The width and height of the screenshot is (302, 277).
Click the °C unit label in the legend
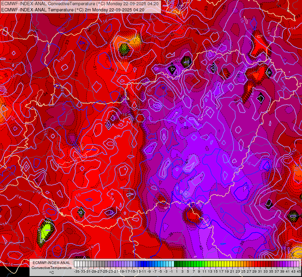[52, 273]
